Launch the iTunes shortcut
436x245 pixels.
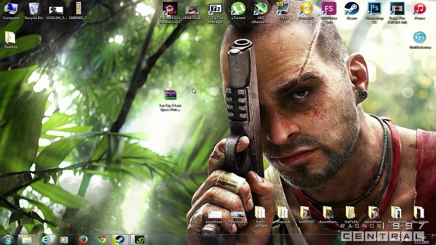pyautogui.click(x=420, y=11)
